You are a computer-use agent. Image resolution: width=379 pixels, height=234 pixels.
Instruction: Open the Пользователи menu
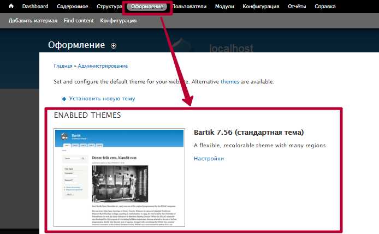(x=189, y=7)
